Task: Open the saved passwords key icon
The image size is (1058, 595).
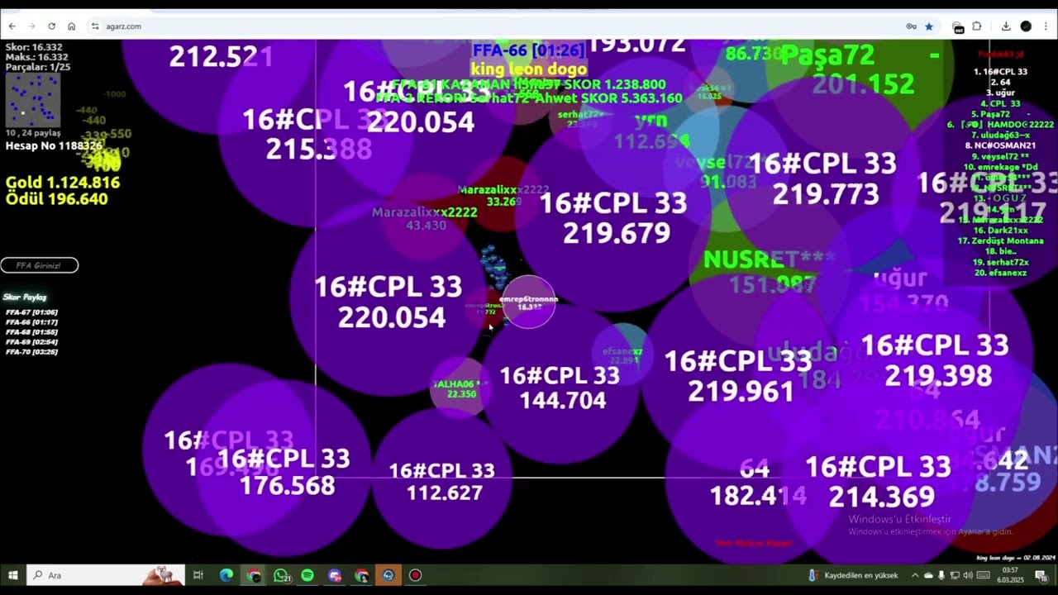Action: 911,26
